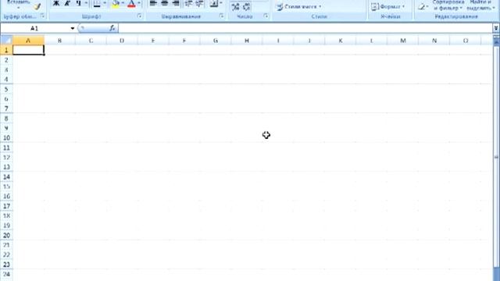Open Name Box dropdown arrow
The width and height of the screenshot is (500, 281).
coord(73,28)
